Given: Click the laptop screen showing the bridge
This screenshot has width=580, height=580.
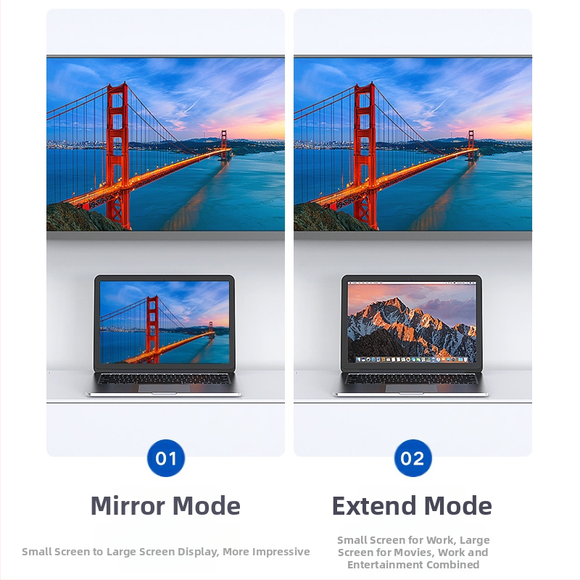Looking at the screenshot, I should [165, 322].
